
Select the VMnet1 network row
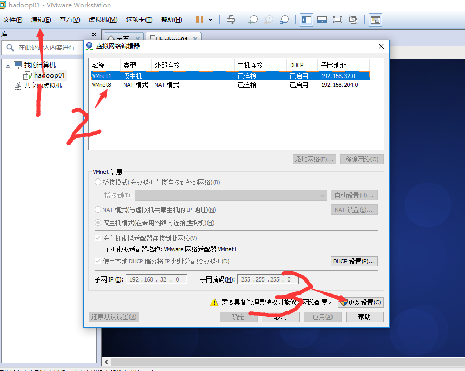coord(231,76)
